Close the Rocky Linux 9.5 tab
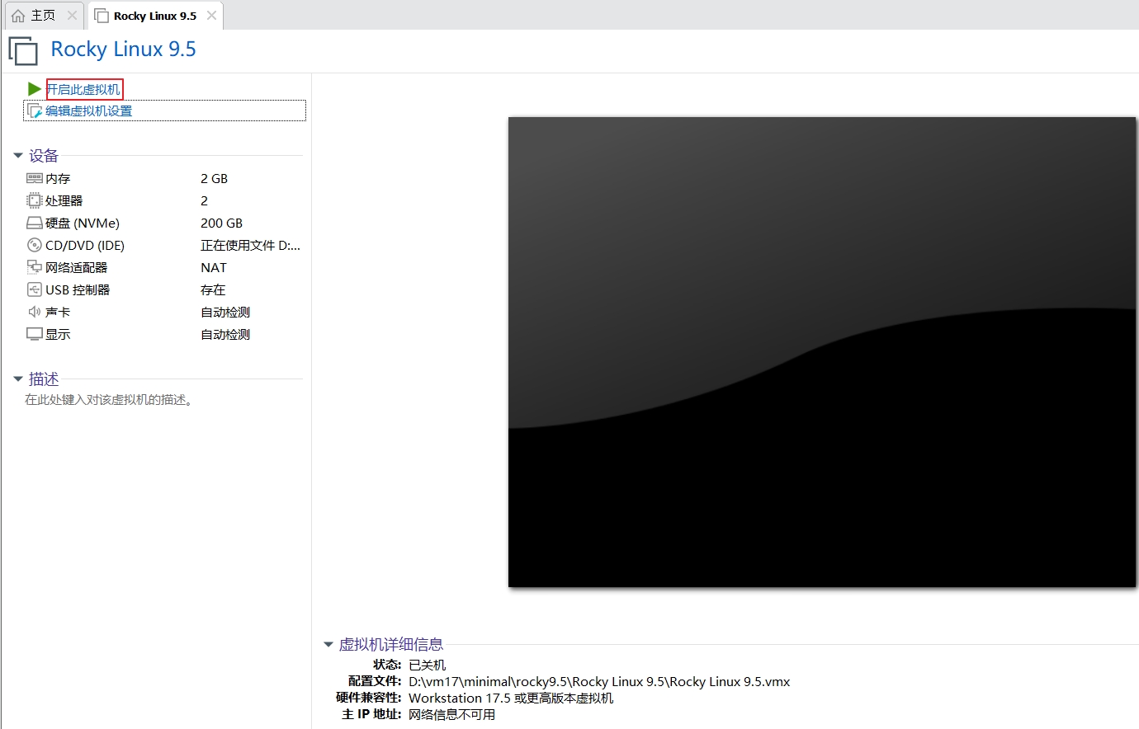 (x=212, y=16)
